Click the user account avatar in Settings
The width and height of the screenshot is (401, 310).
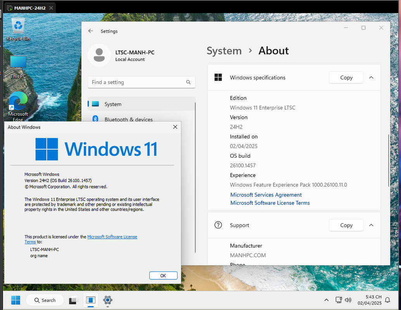tap(99, 55)
